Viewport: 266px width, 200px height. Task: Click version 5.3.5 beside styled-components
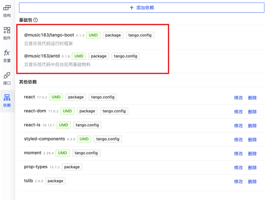coord(71,139)
